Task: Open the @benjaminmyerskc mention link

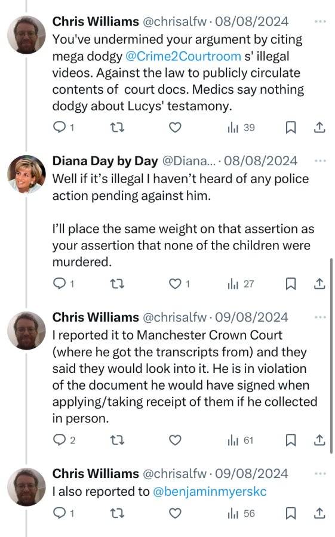Action: click(x=210, y=492)
